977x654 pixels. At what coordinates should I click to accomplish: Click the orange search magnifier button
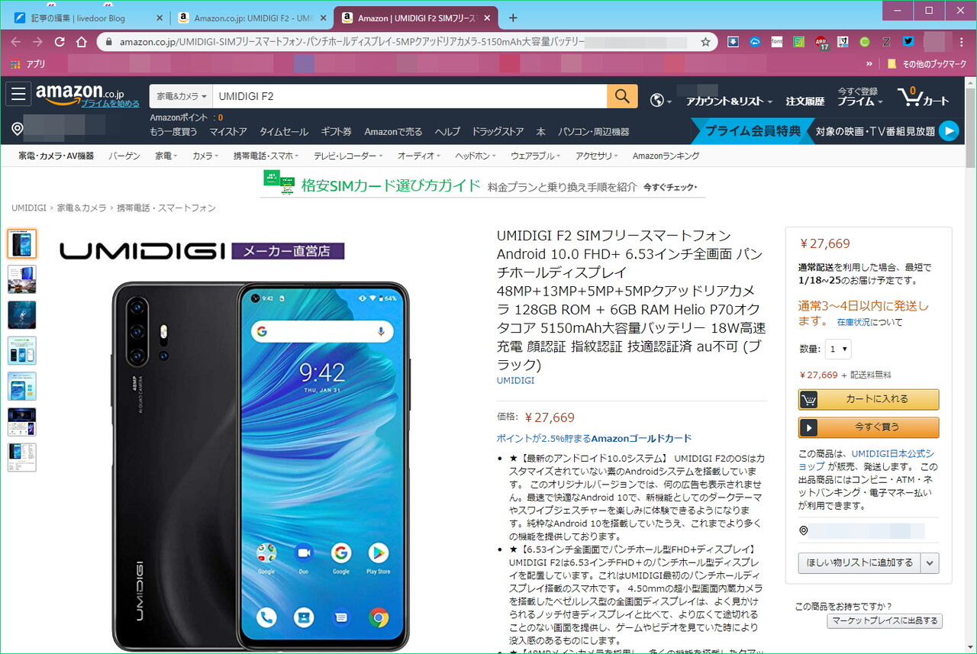622,96
